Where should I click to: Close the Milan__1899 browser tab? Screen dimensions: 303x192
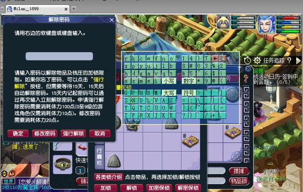click(x=66, y=9)
